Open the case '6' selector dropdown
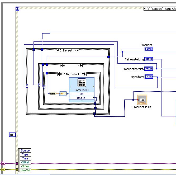Viewport: 176px width, 175px height. [79, 65]
